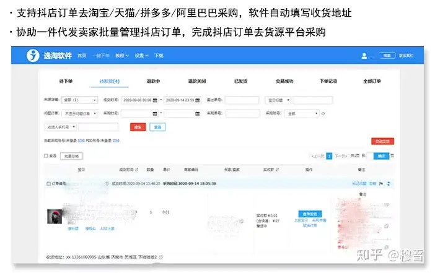This screenshot has height=273, width=435.
Task: Click refresh icon beside 采购账号 dropdown
Action: [323, 114]
